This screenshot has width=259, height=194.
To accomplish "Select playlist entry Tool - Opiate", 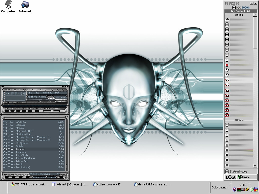I will tap(33, 146).
